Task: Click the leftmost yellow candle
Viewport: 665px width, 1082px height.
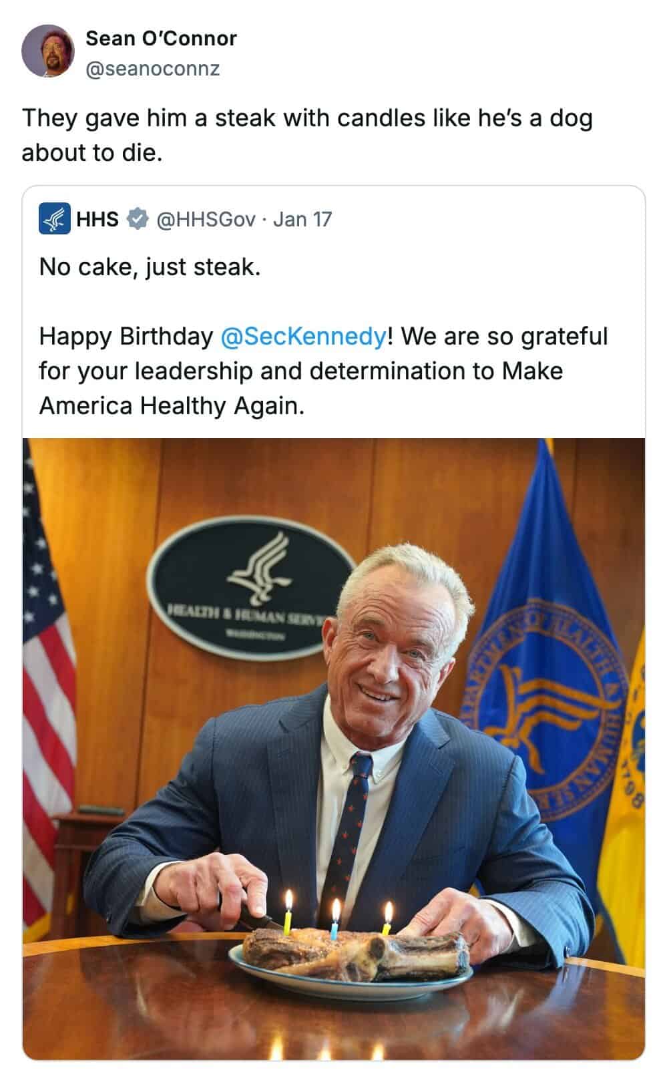Action: pyautogui.click(x=288, y=916)
